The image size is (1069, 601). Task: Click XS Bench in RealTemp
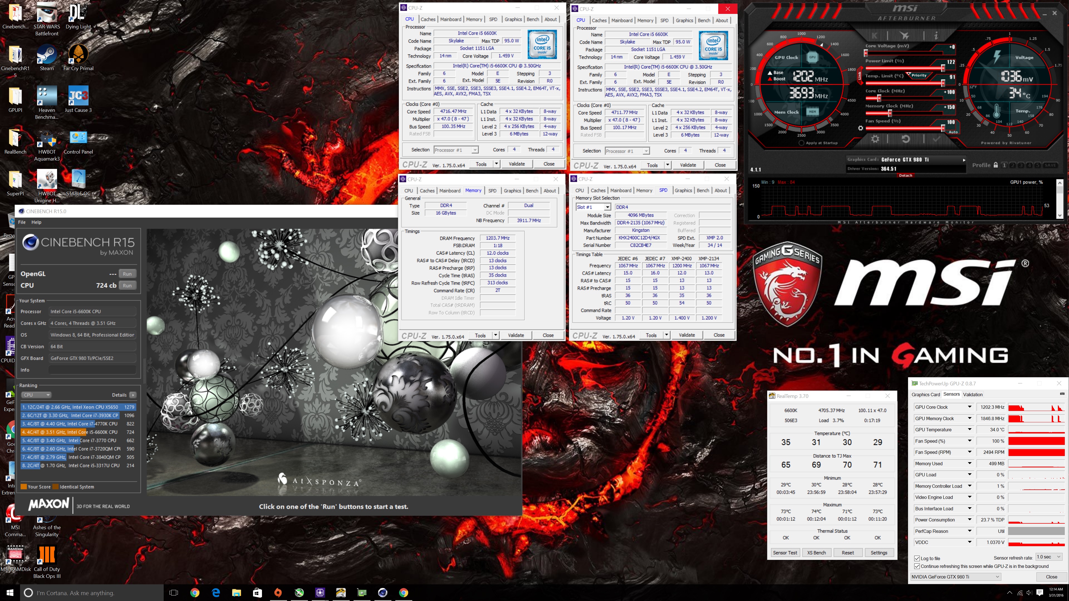816,553
